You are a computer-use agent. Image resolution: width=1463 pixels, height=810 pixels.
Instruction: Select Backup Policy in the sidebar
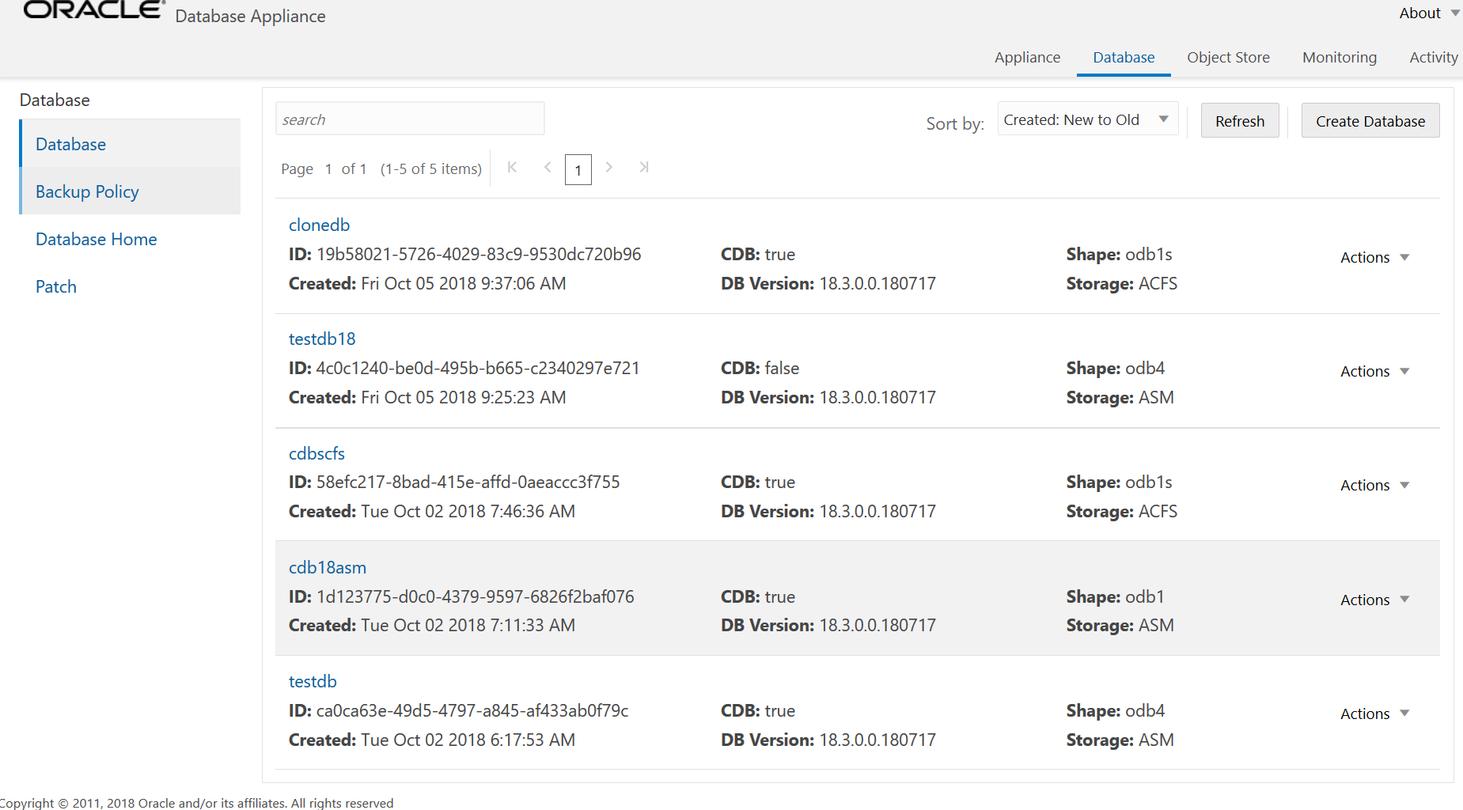point(87,191)
